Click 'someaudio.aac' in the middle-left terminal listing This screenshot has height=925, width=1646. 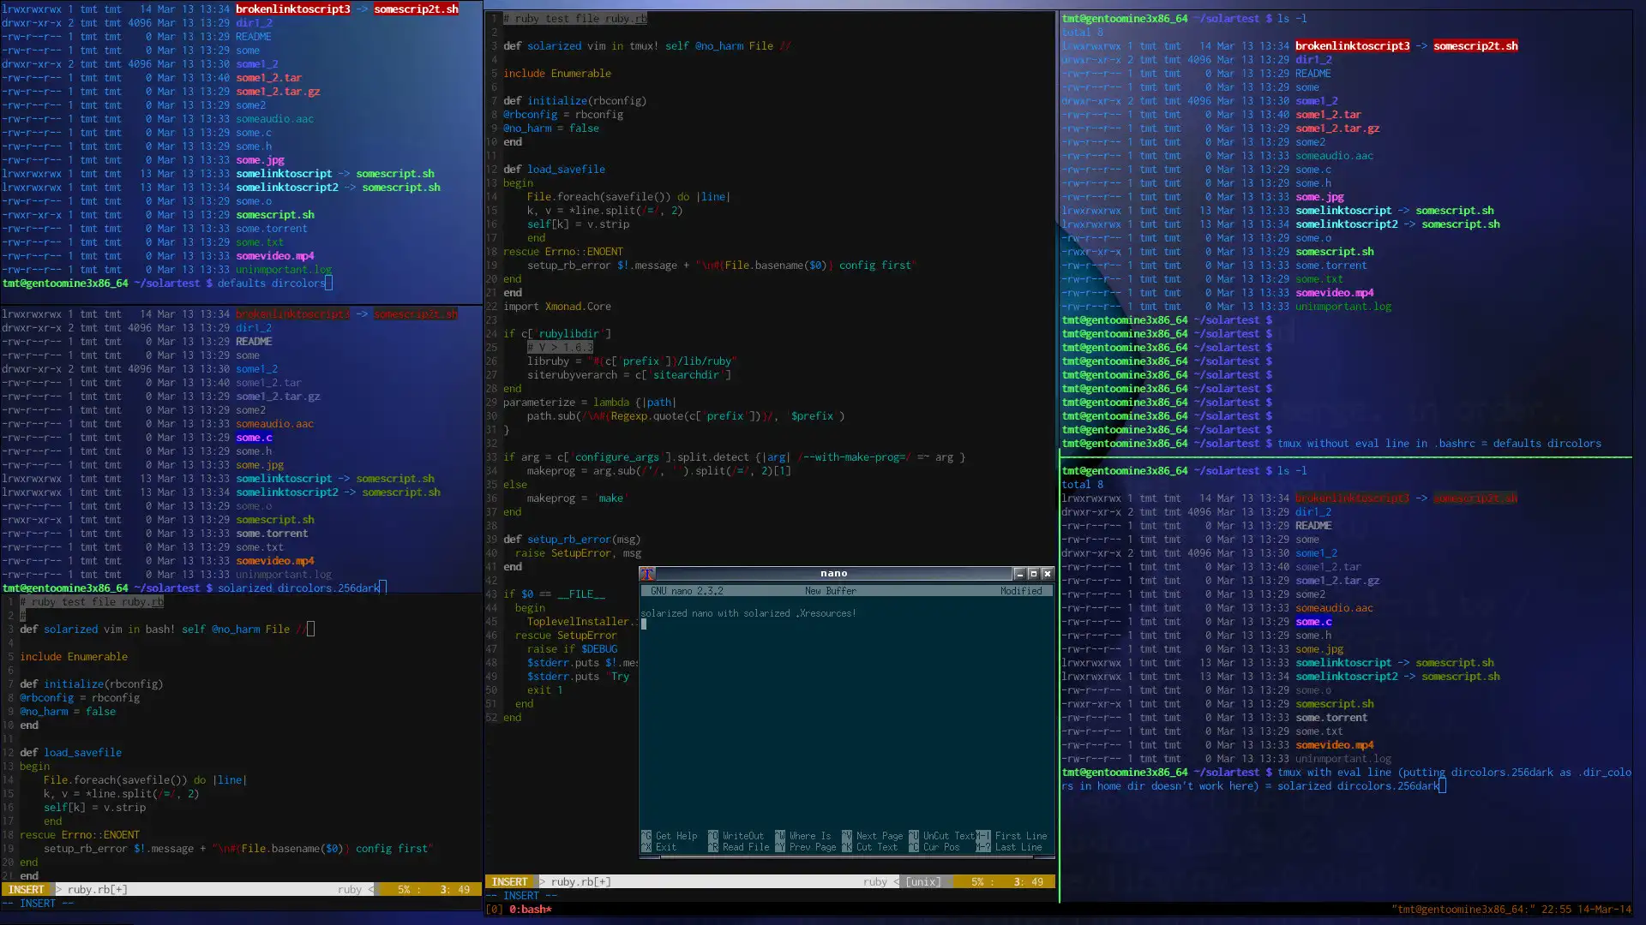tap(274, 424)
